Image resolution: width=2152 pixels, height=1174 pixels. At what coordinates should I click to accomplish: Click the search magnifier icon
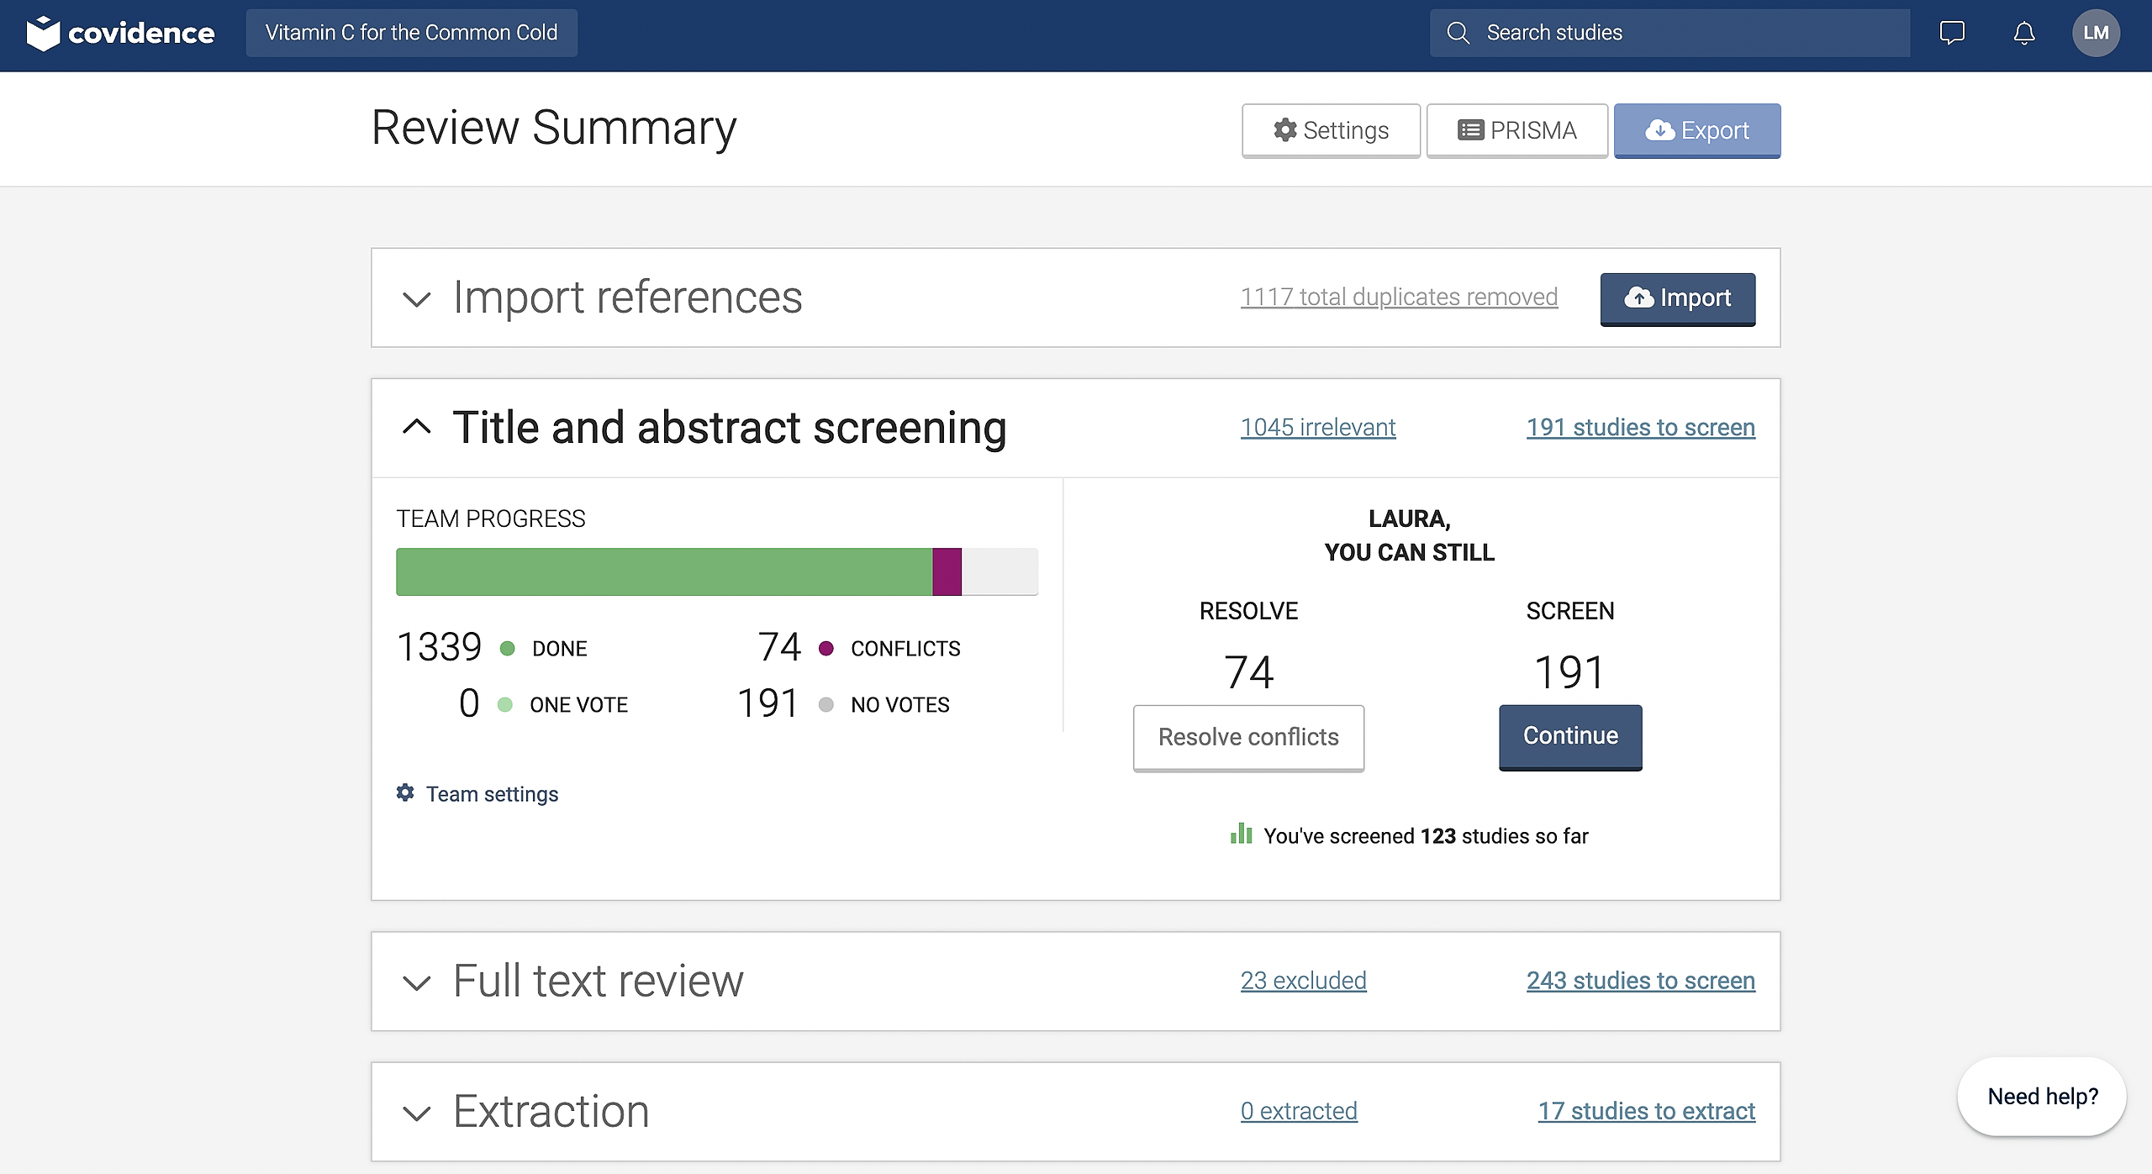click(x=1458, y=33)
